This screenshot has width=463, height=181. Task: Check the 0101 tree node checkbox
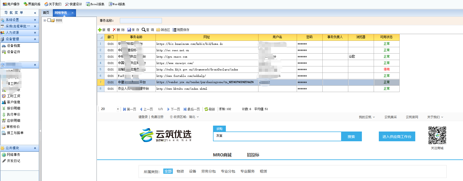(x=49, y=20)
